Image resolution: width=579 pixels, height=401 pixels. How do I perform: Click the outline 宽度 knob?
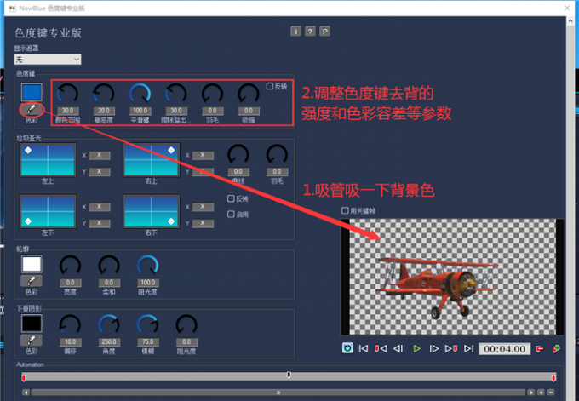click(70, 266)
